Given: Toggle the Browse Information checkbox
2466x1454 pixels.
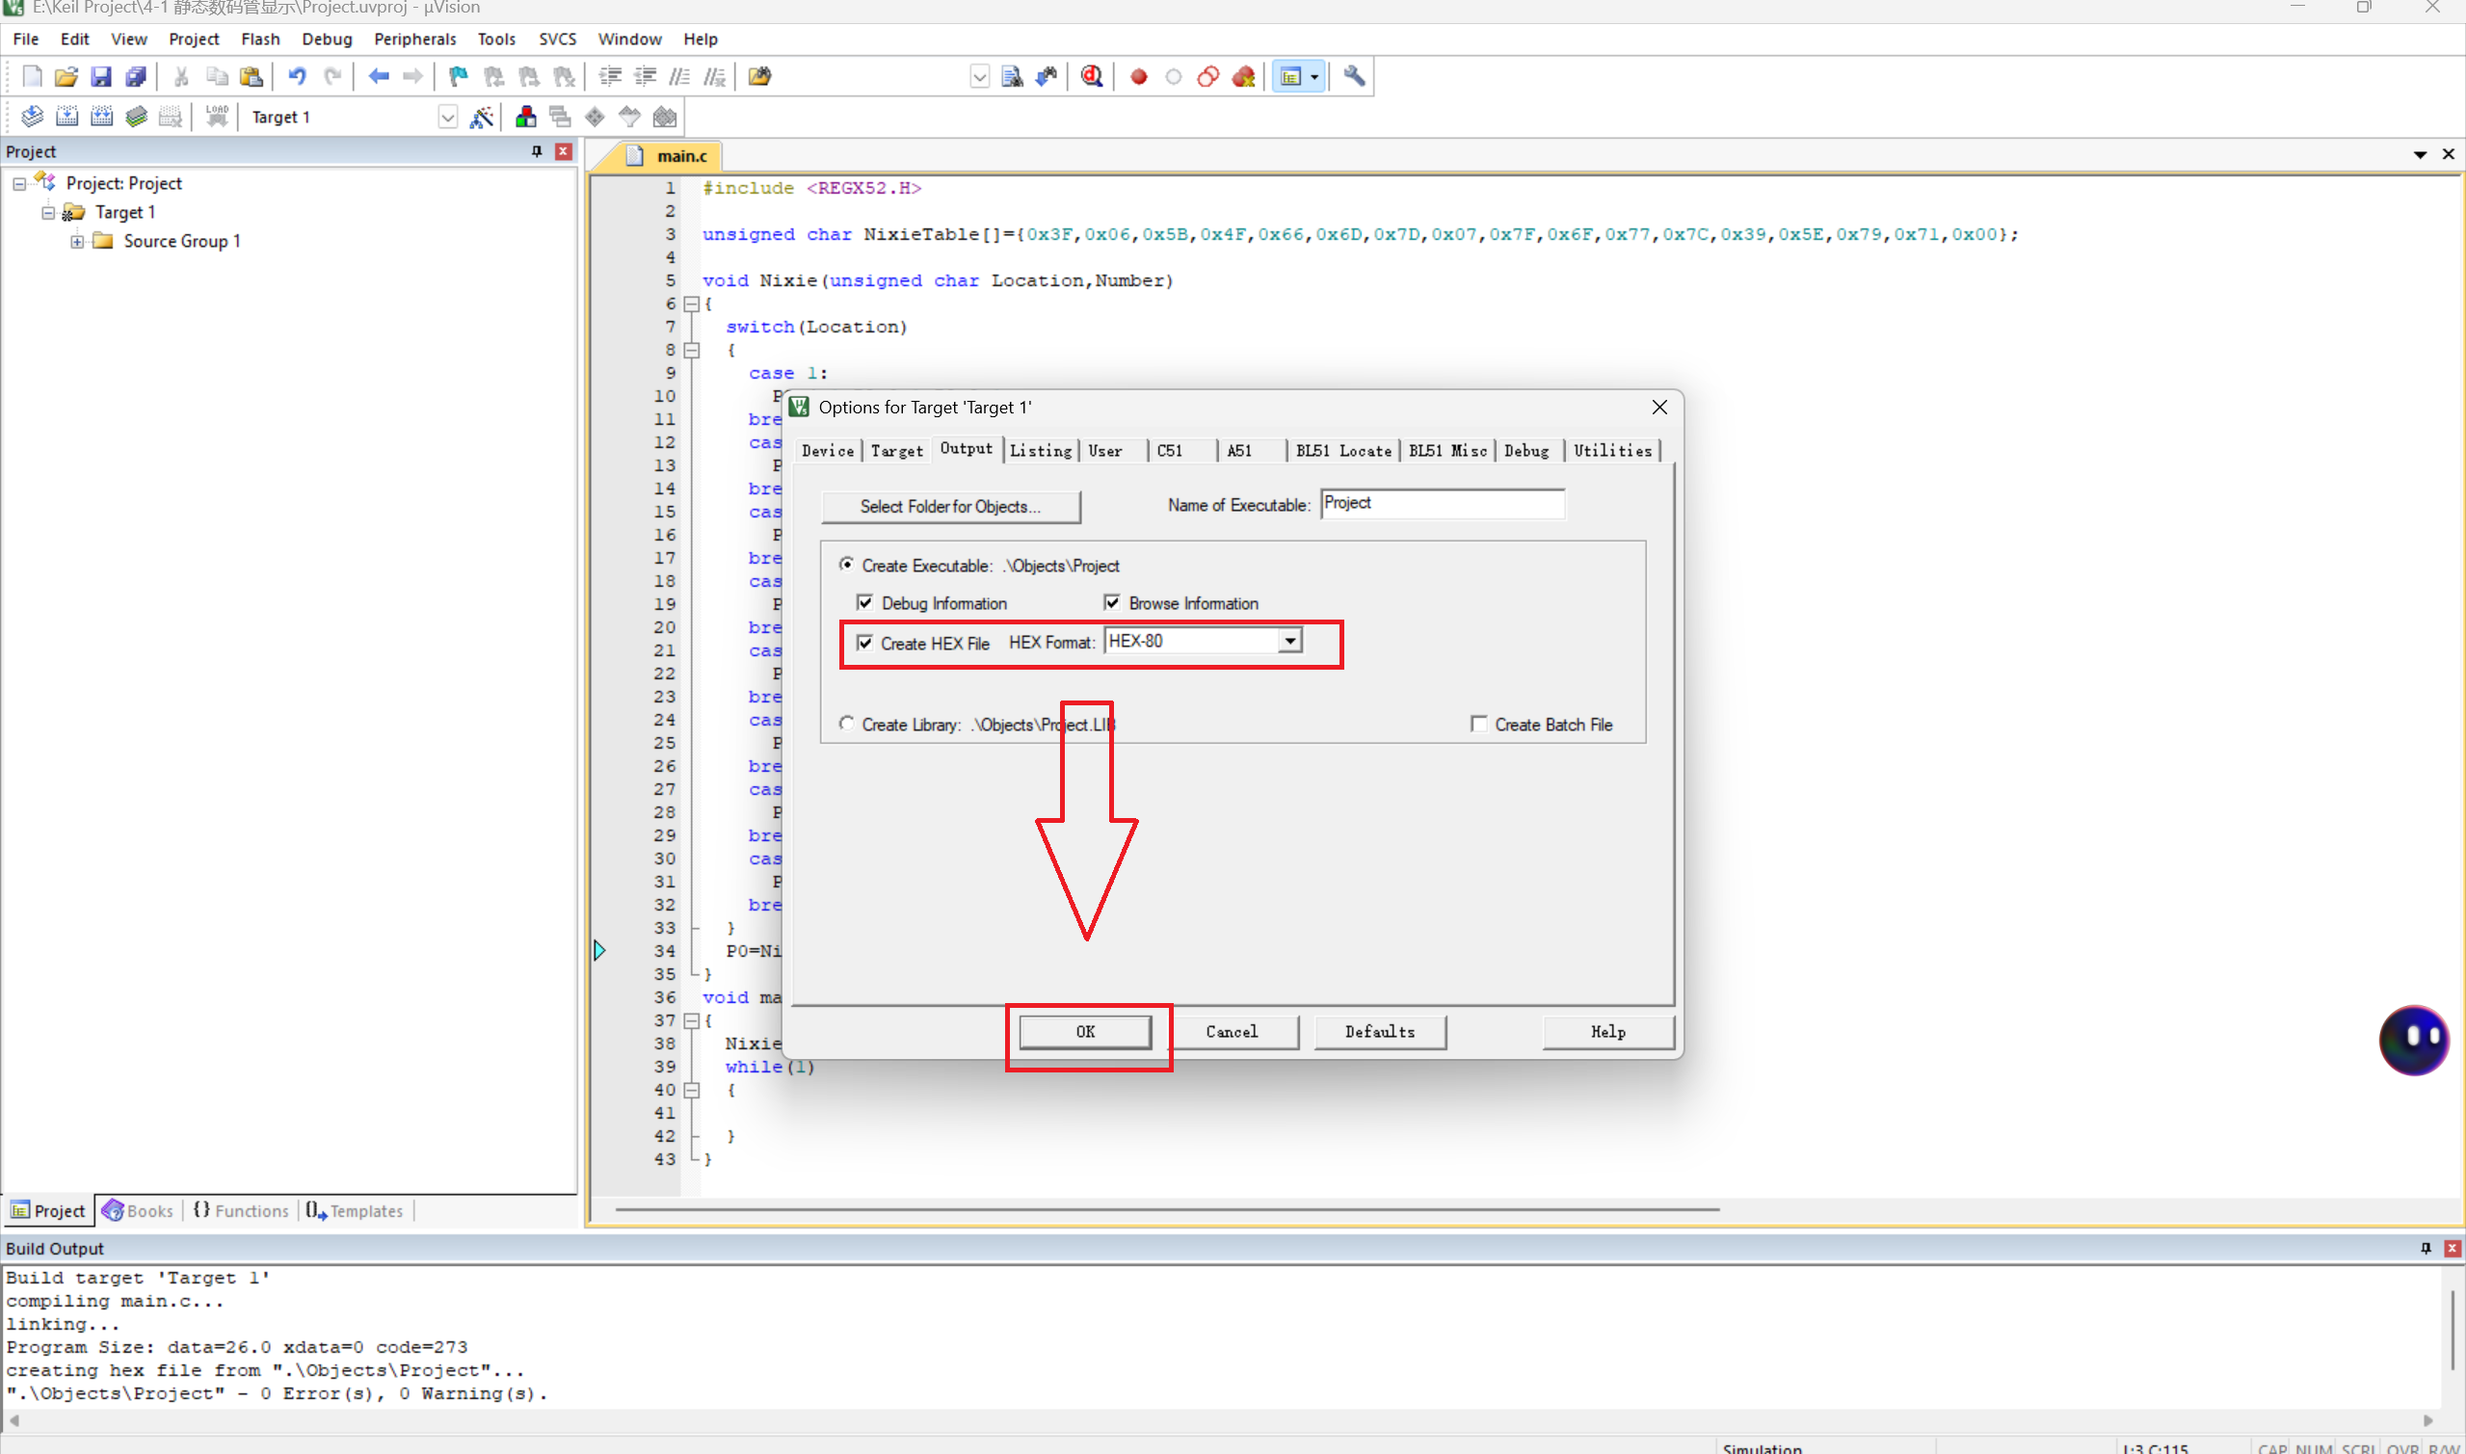Looking at the screenshot, I should (1112, 602).
